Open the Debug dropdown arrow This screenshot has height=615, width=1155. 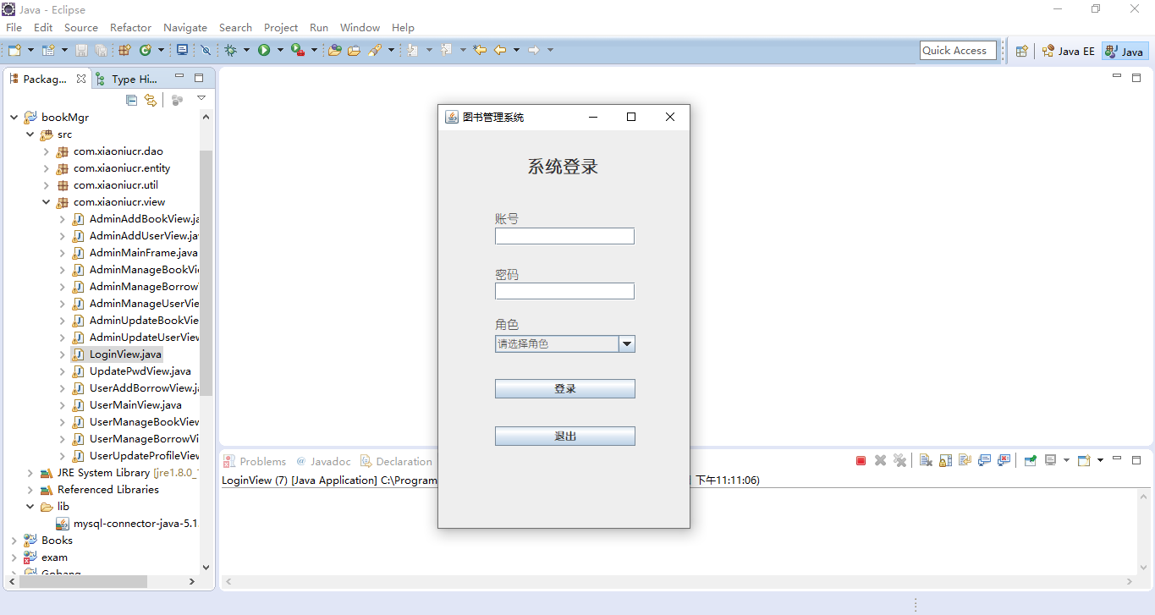tap(246, 50)
